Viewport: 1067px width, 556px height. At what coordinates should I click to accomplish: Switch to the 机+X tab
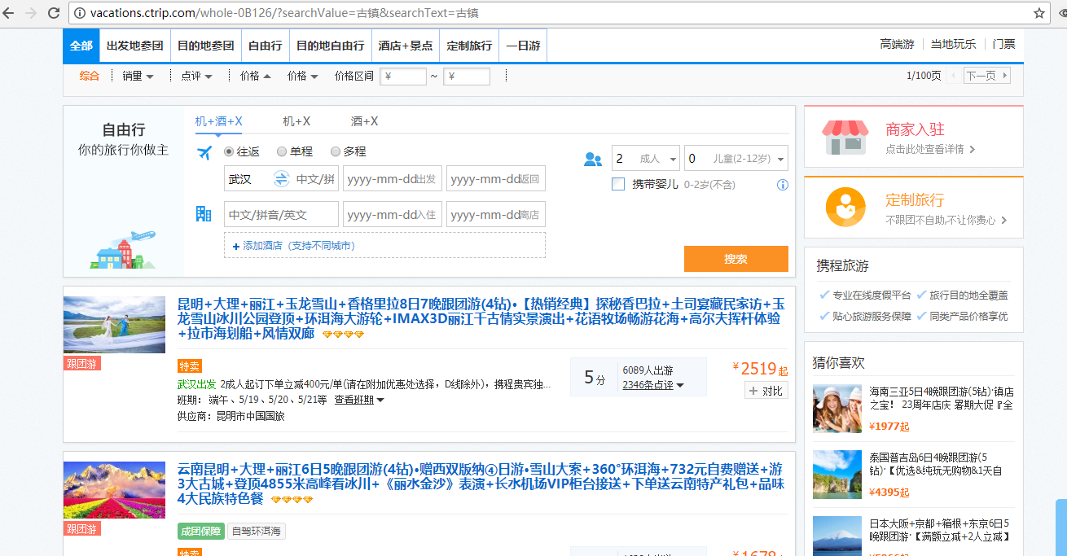[296, 121]
